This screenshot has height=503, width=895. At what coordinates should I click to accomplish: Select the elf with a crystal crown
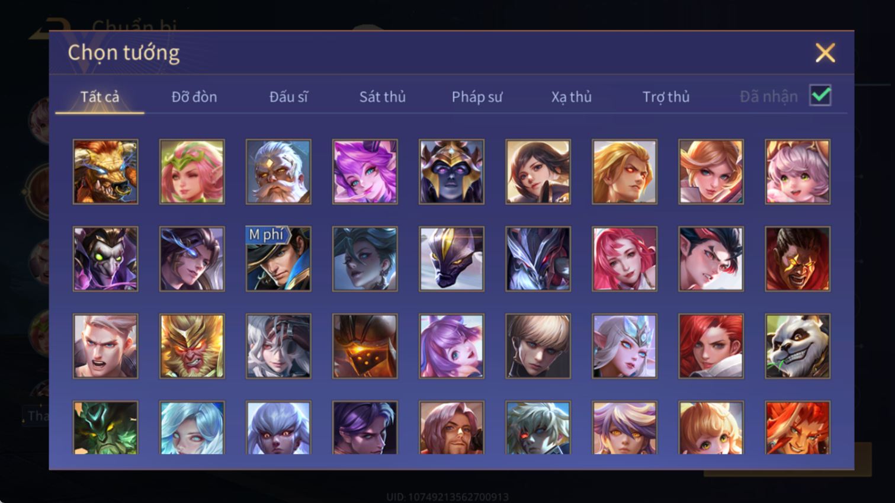click(x=624, y=346)
